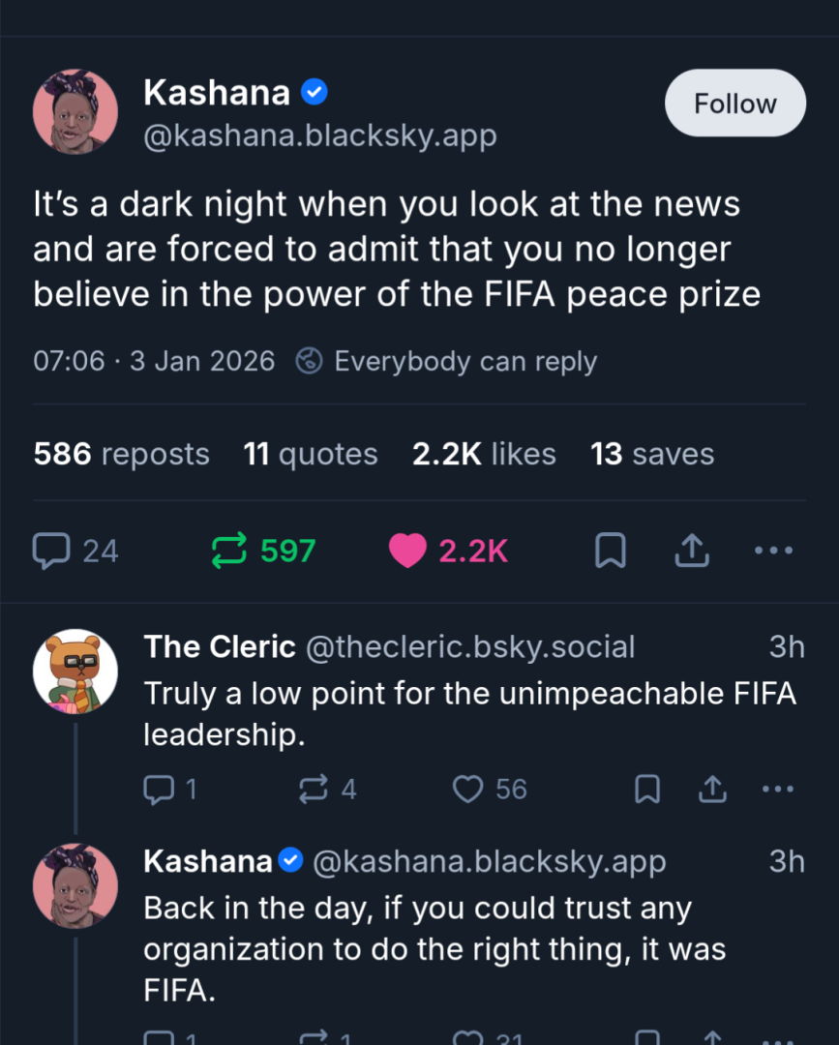Share The Cleric's comment
This screenshot has width=839, height=1045.
coord(712,790)
